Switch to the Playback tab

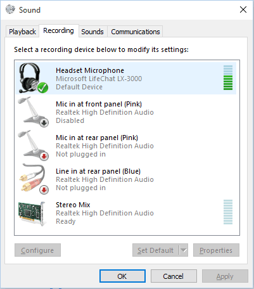(x=22, y=32)
